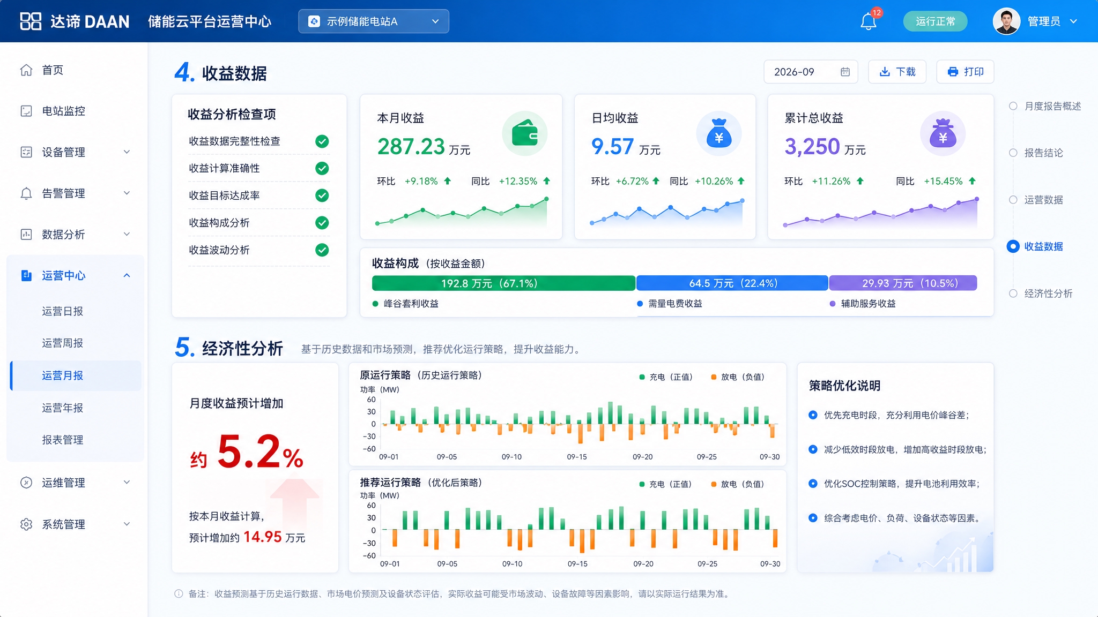Expand the 运维管理 menu chevron

(x=127, y=483)
